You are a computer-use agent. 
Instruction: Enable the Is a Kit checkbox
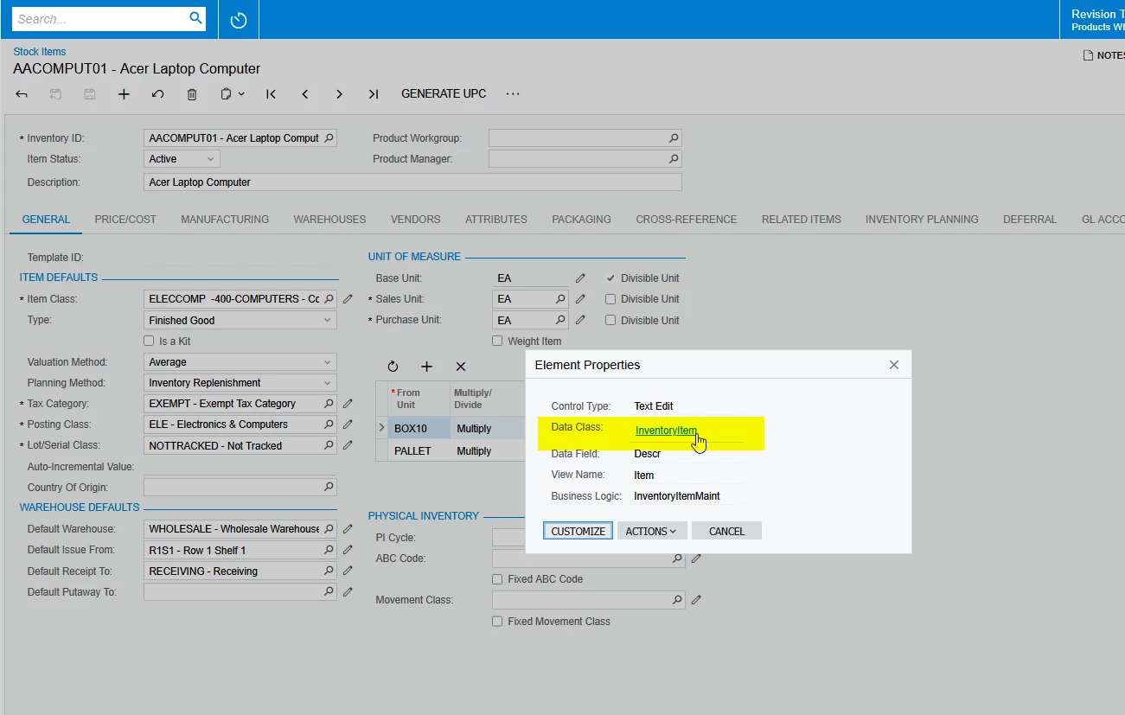149,342
